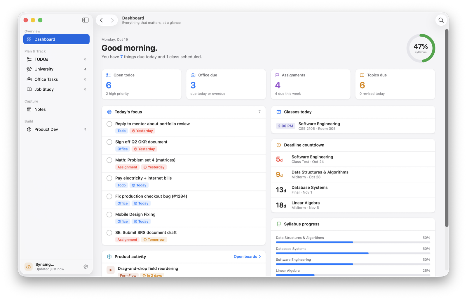Viewport: 467px width, 300px height.
Task: Click the briefcase icon on Office due card
Action: [193, 75]
